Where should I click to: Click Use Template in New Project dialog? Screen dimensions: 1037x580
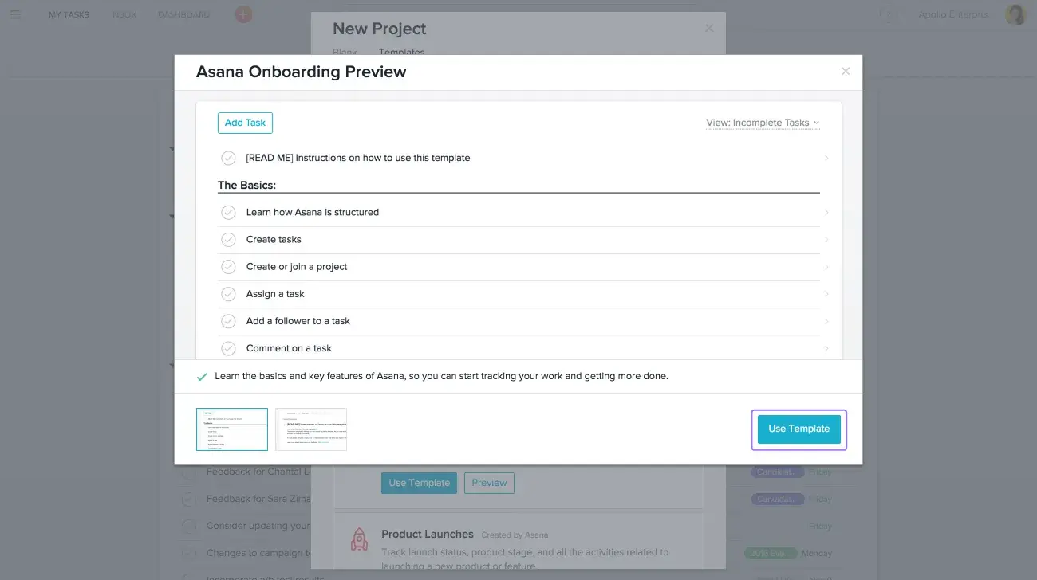click(419, 483)
